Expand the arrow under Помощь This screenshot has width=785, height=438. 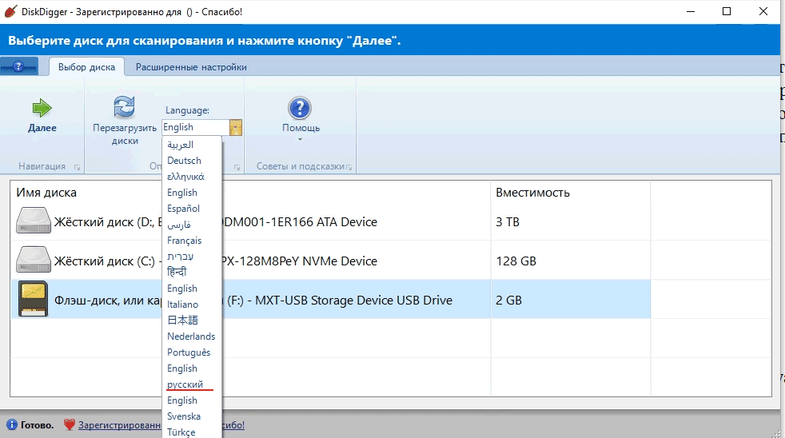point(301,140)
